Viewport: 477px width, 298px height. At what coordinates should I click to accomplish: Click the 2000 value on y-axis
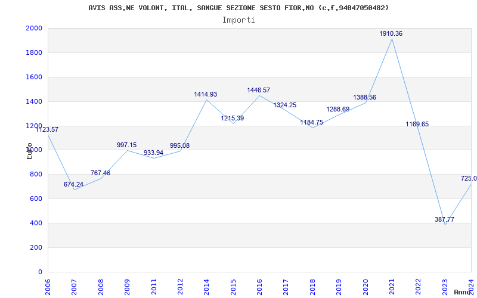tap(34, 29)
